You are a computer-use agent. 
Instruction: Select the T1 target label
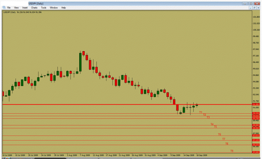(x=201, y=112)
